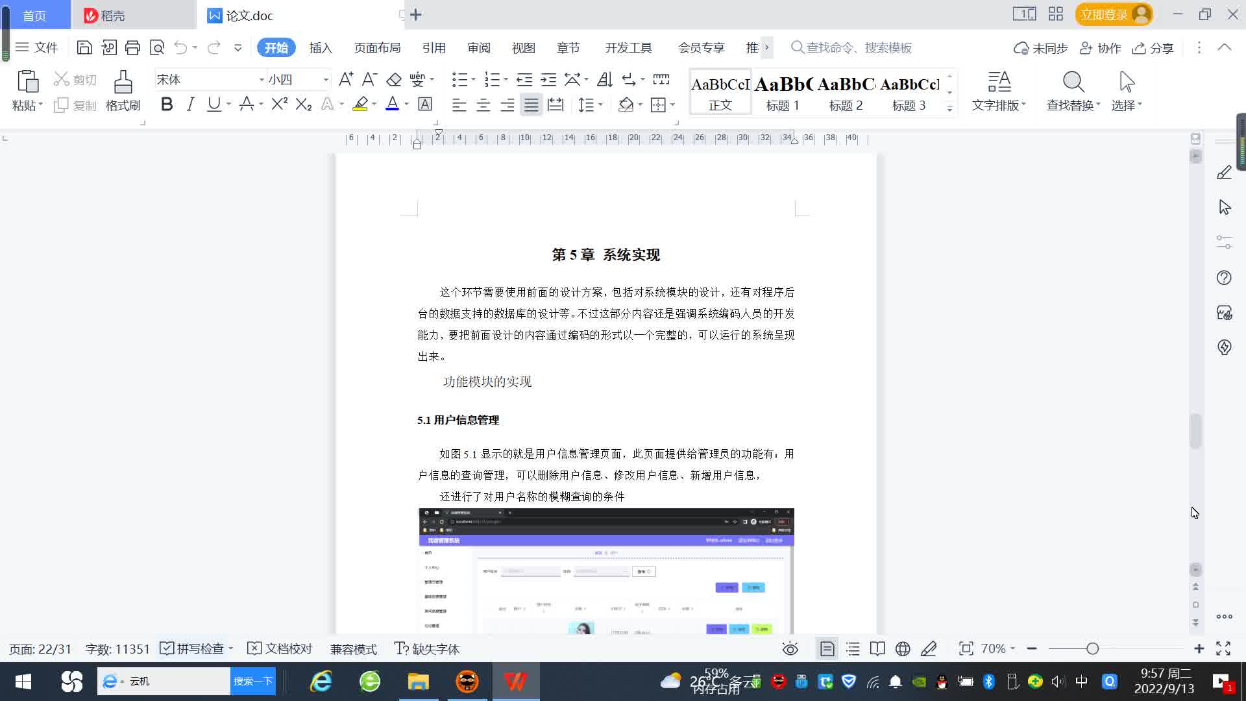Click the pen tool in right sidebar
The image size is (1246, 701).
click(1224, 172)
